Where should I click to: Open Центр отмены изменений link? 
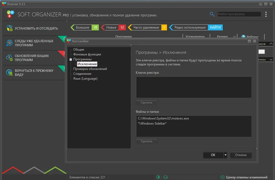[246, 177]
